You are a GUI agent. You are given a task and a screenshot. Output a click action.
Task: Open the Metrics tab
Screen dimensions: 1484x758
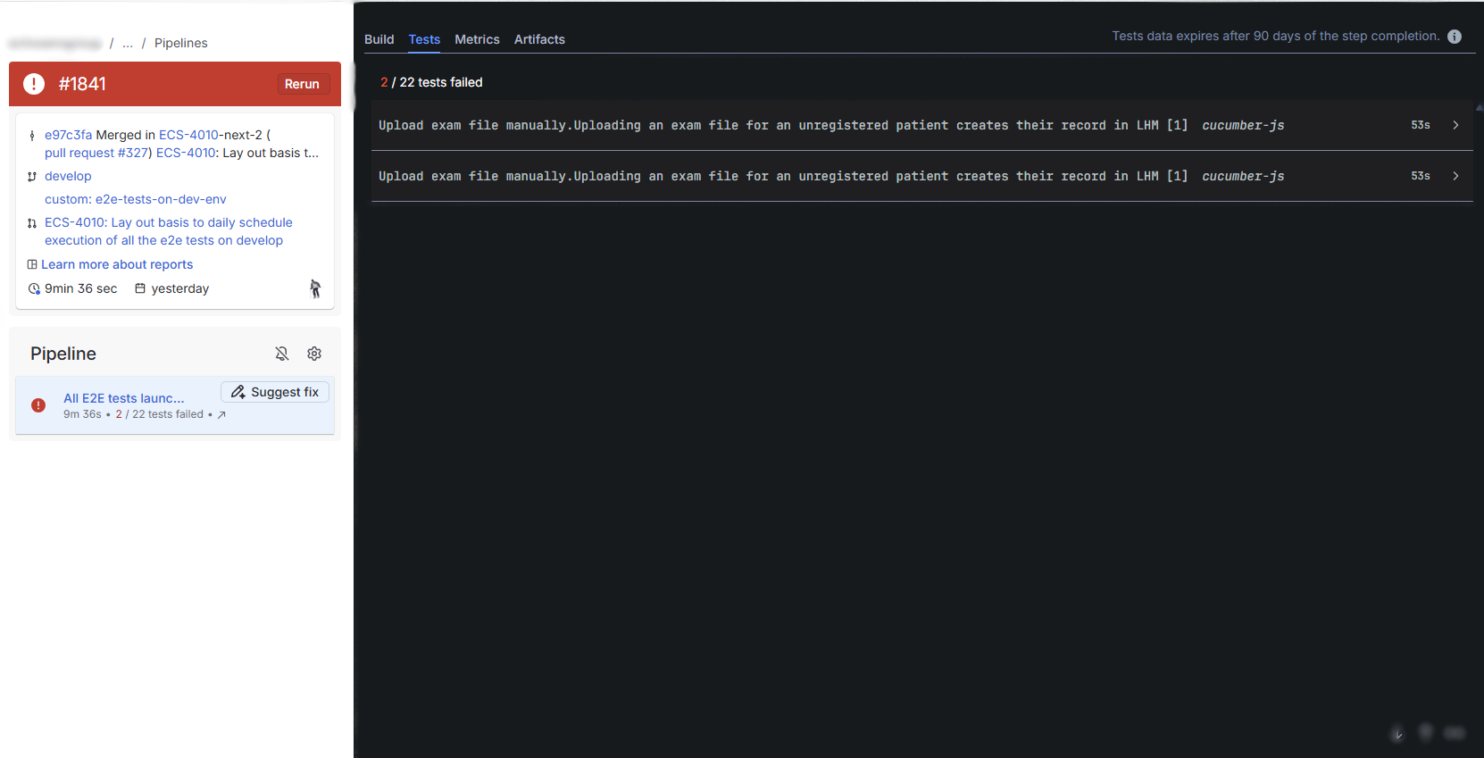pyautogui.click(x=477, y=39)
